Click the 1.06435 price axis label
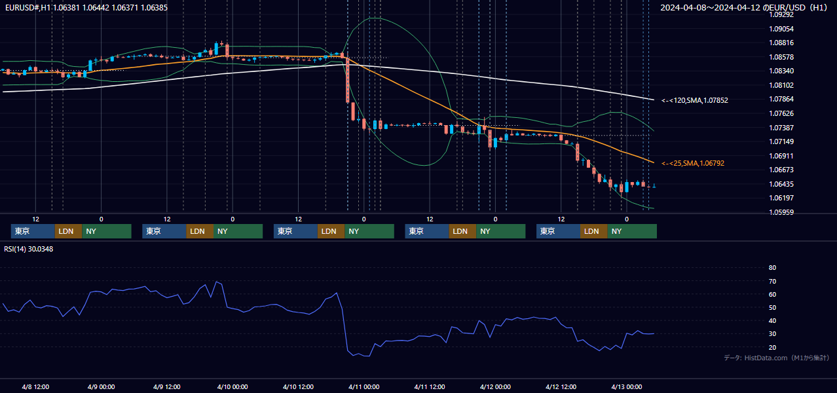The image size is (837, 393). click(781, 184)
